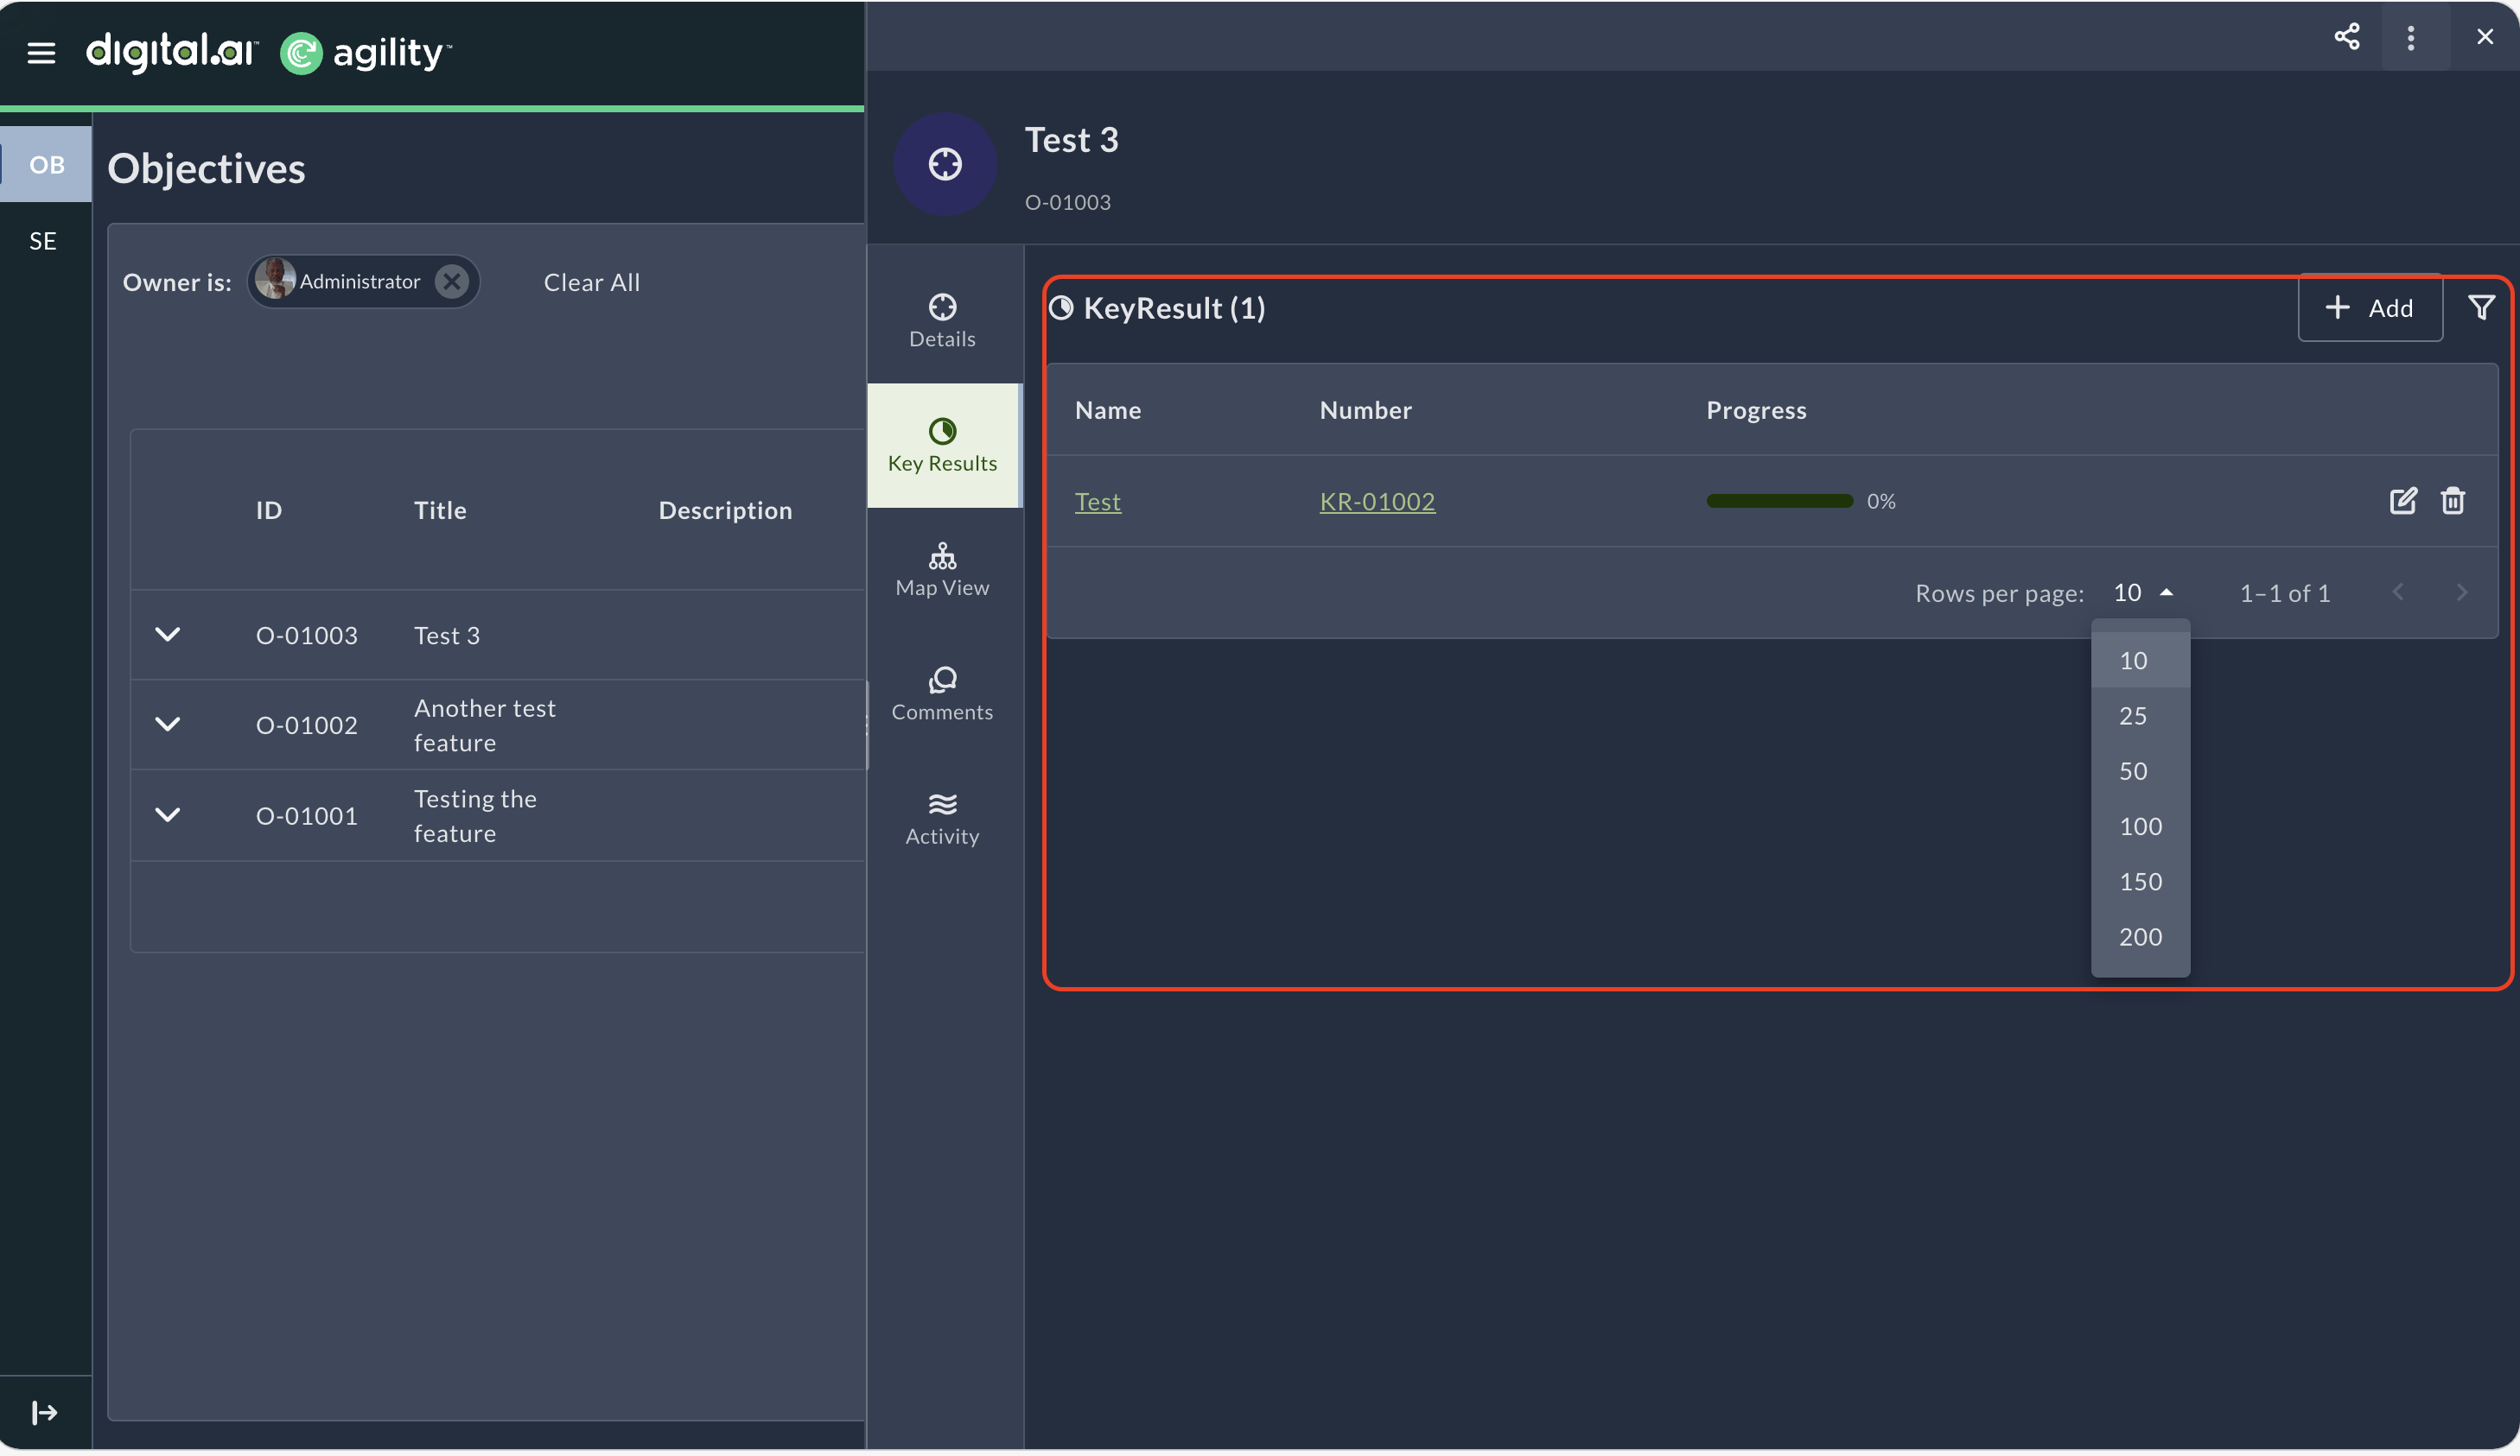Click the digital.ai agility logo

tap(268, 52)
